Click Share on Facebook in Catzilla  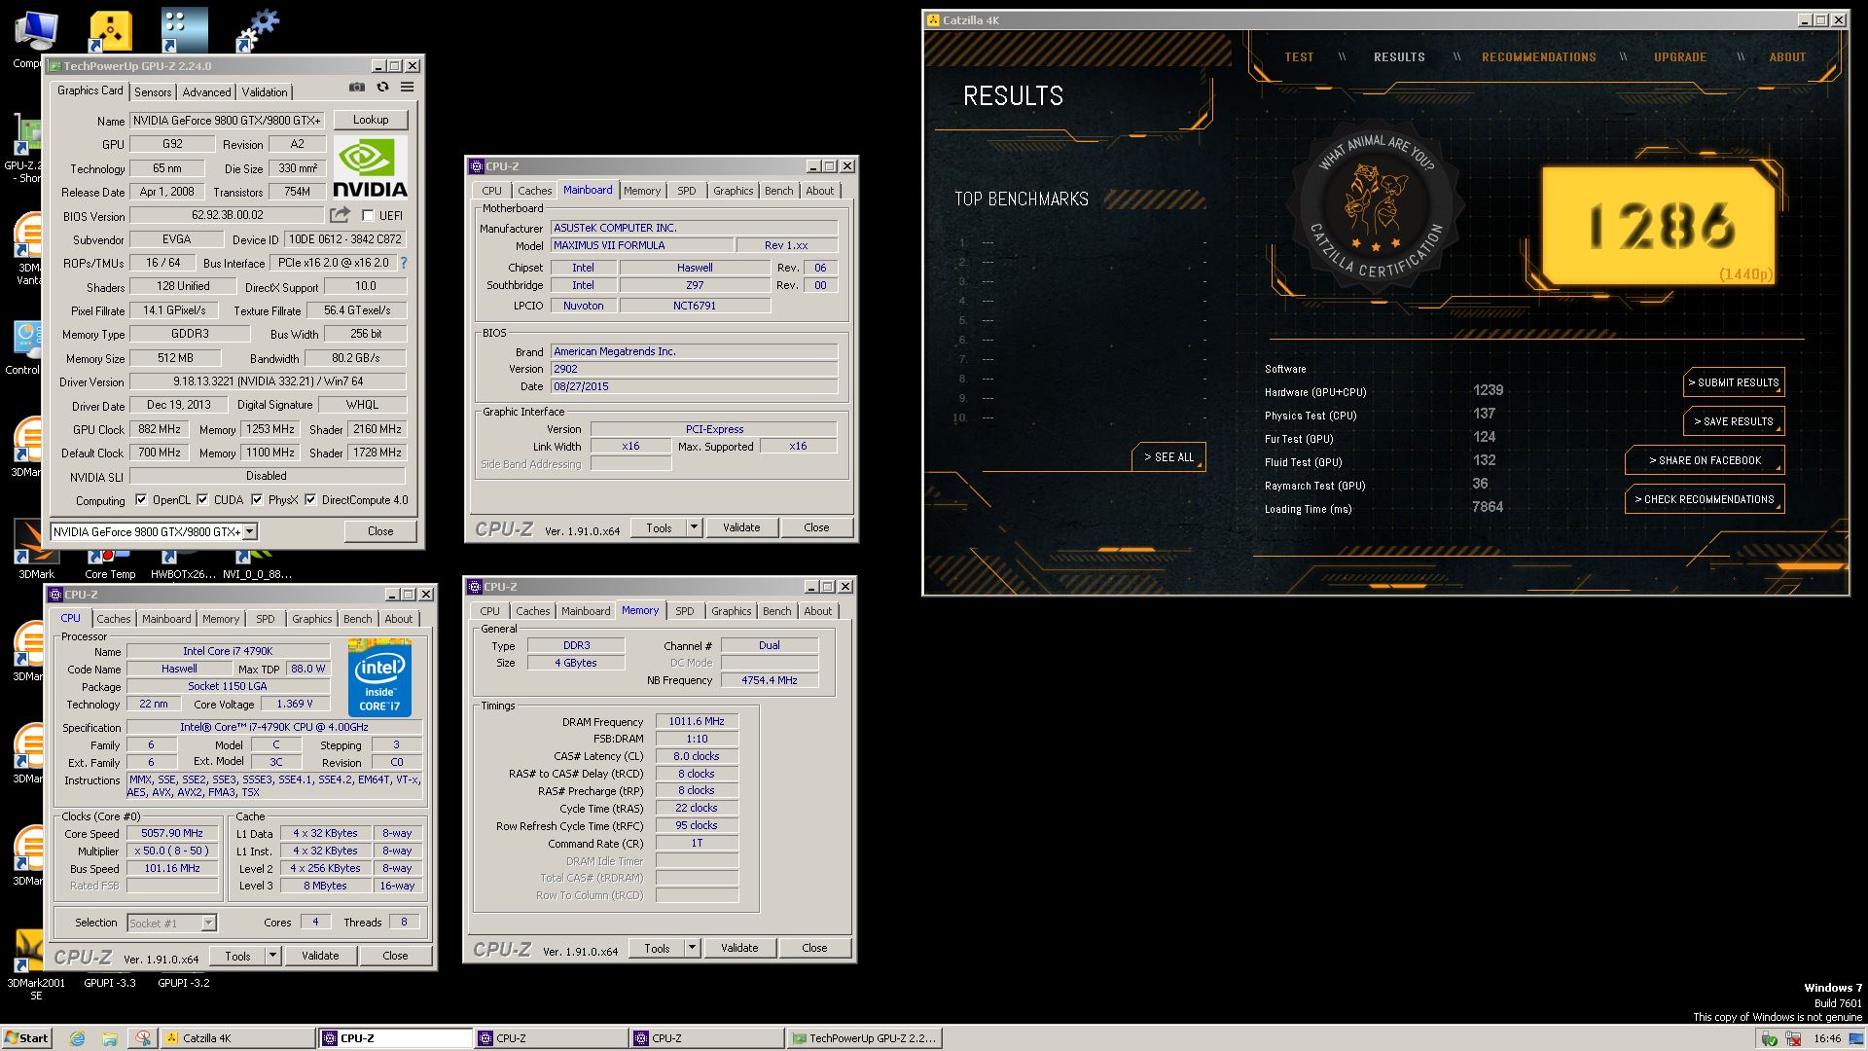(1705, 460)
